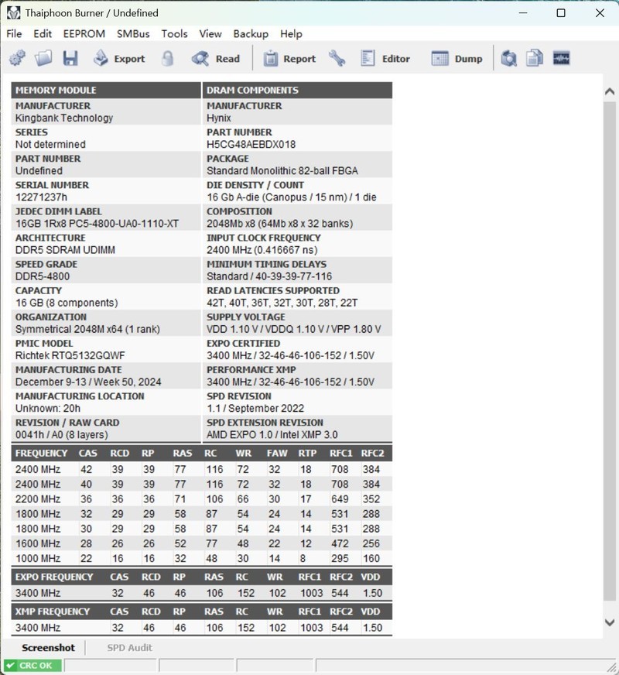Click the scroll up arrow

click(x=610, y=91)
